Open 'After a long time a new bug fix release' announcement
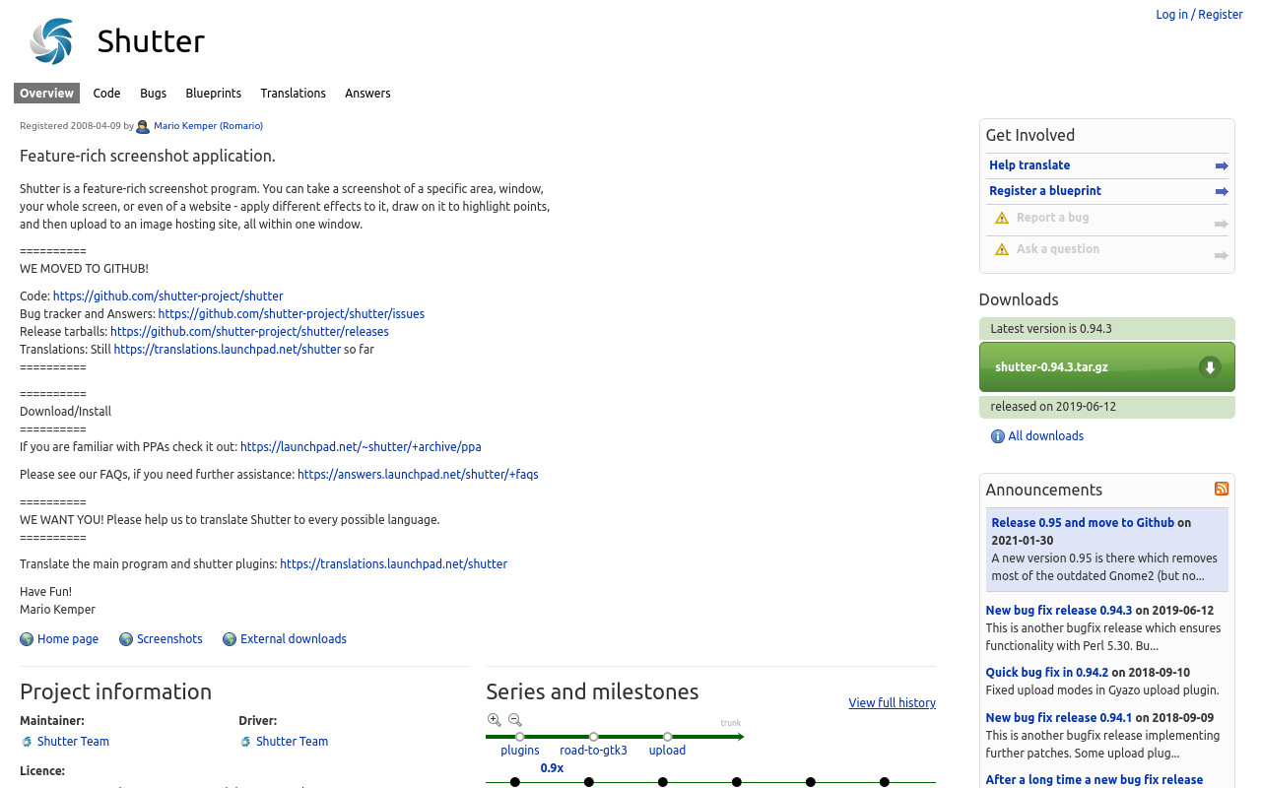The height and width of the screenshot is (788, 1261). pyautogui.click(x=1095, y=779)
